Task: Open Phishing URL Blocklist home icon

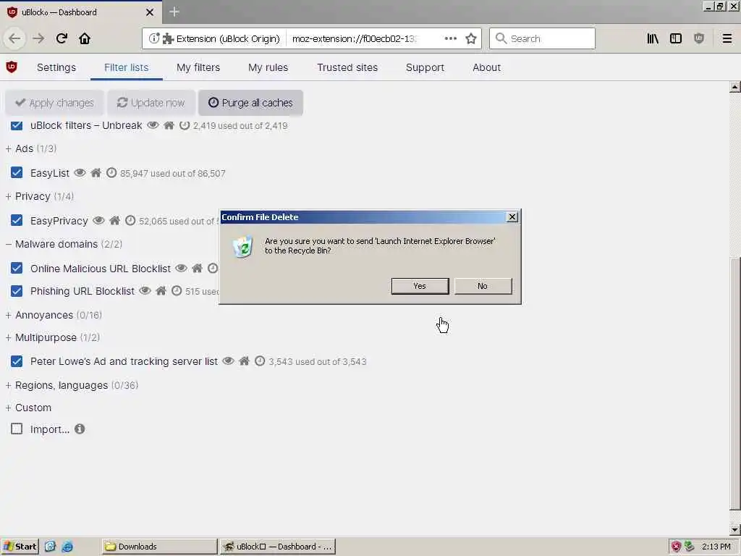Action: (161, 290)
